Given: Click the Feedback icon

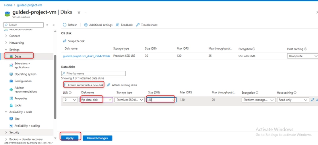Looking at the screenshot, I should 117,25.
